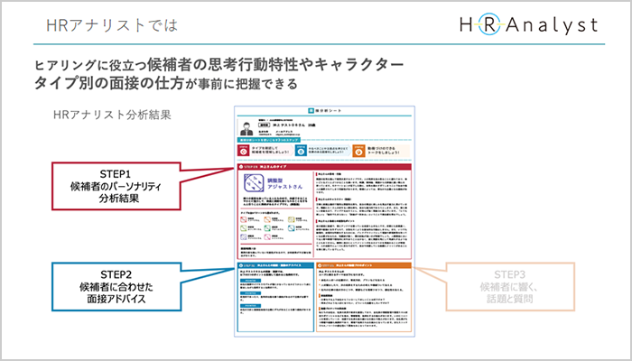
Task: Click the candidate name line beside avatar
Action: pyautogui.click(x=287, y=125)
